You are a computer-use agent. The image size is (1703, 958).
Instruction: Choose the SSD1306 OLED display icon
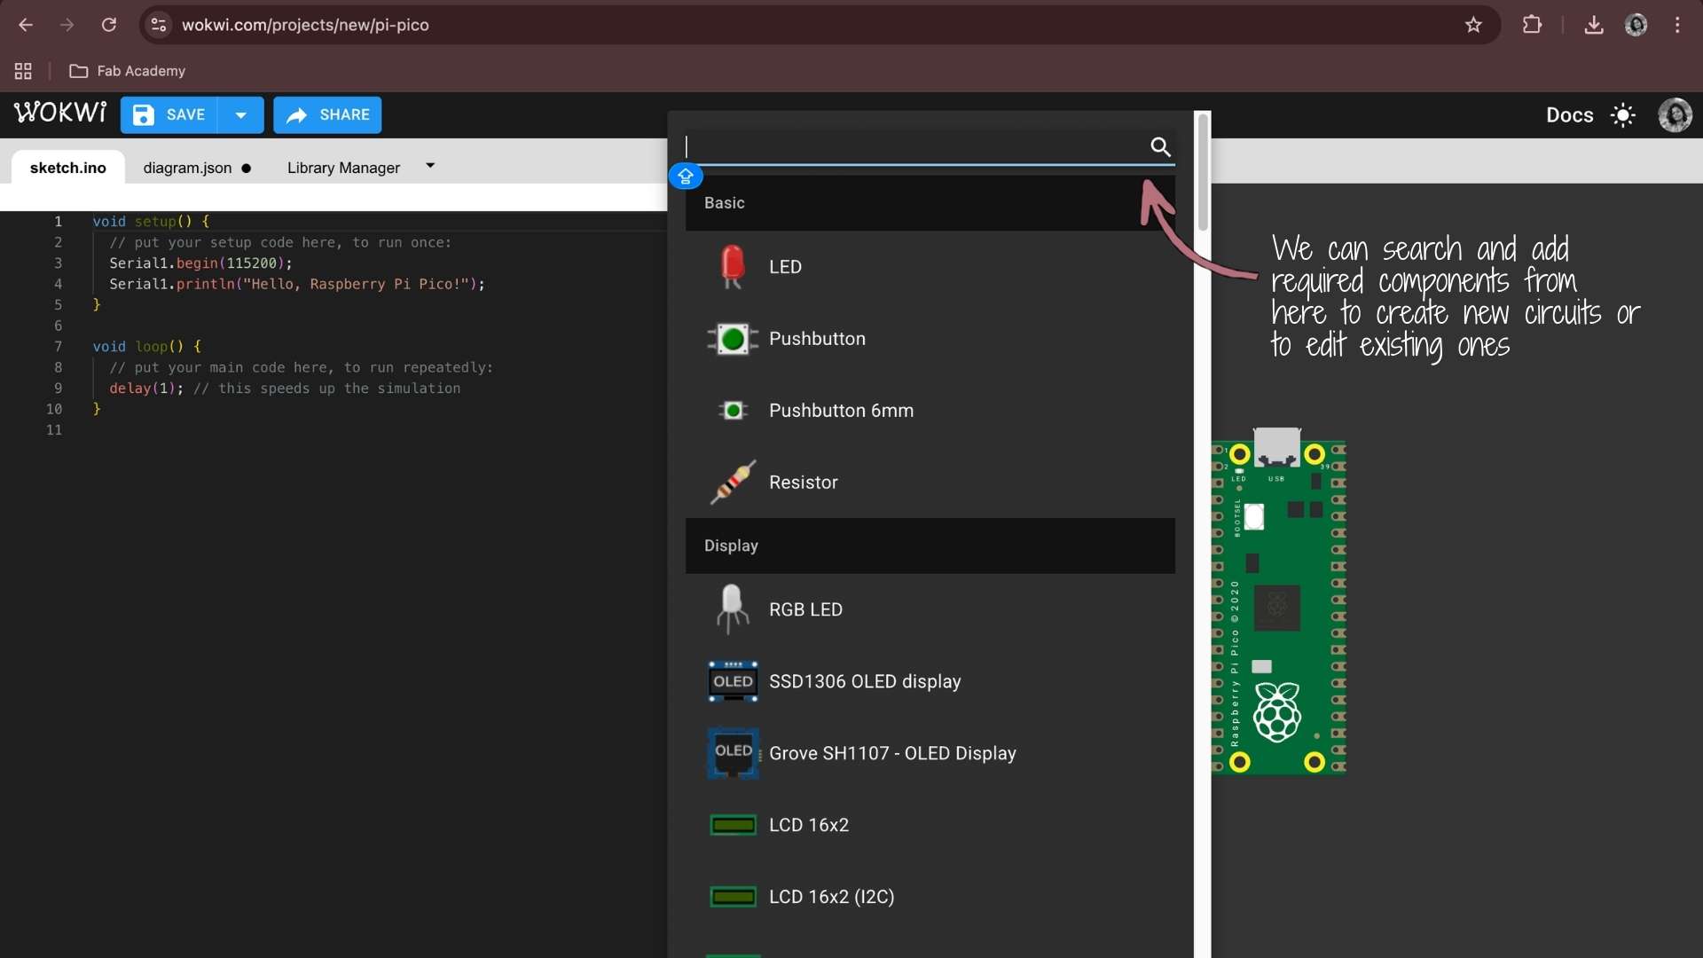point(733,681)
